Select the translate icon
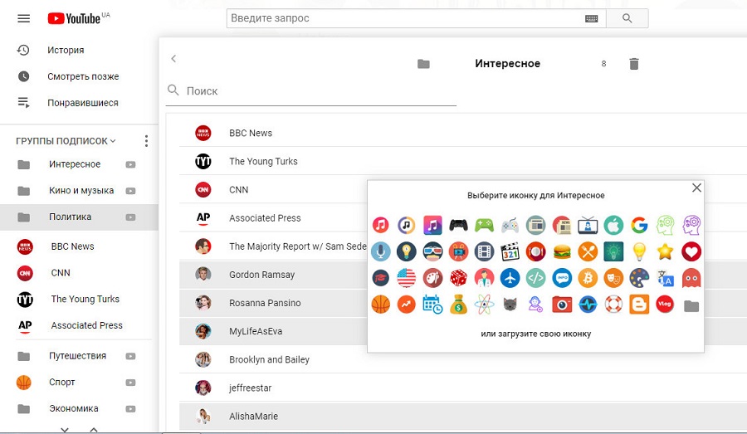 [x=665, y=278]
